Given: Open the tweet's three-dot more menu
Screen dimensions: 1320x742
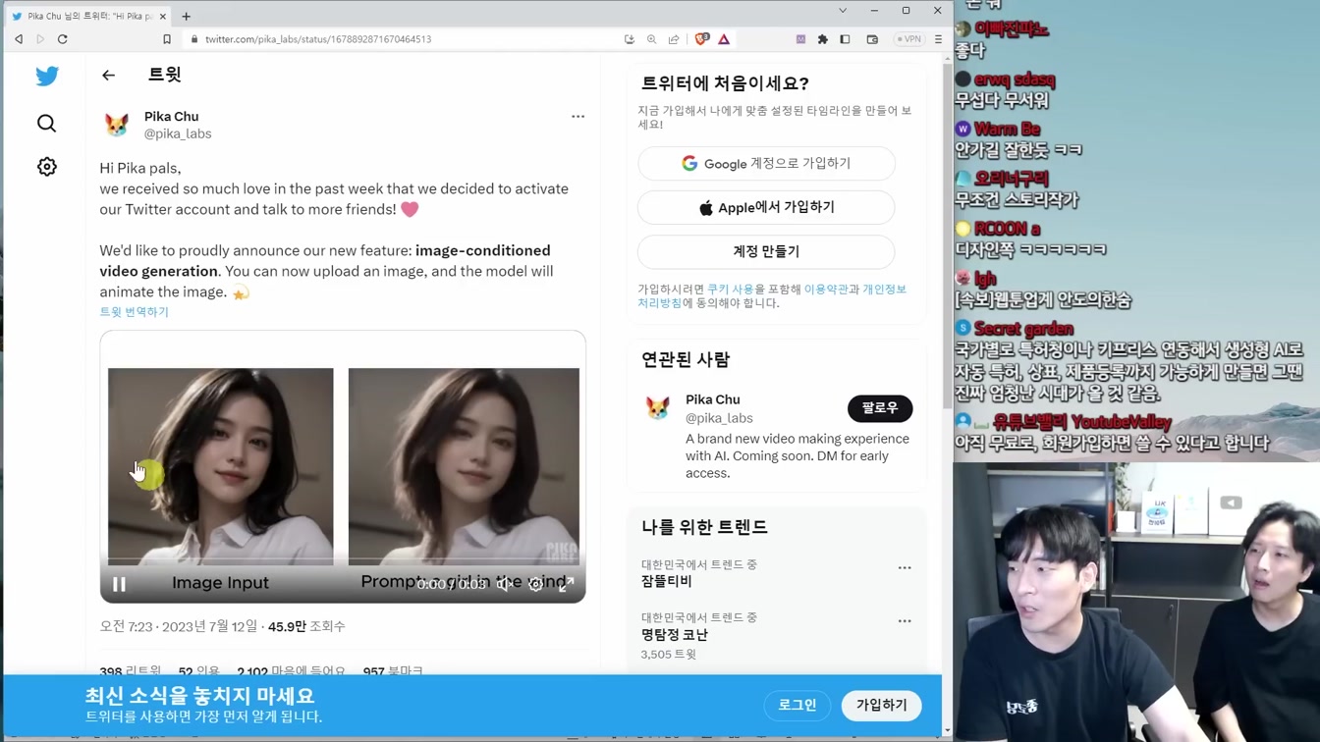Looking at the screenshot, I should point(577,116).
